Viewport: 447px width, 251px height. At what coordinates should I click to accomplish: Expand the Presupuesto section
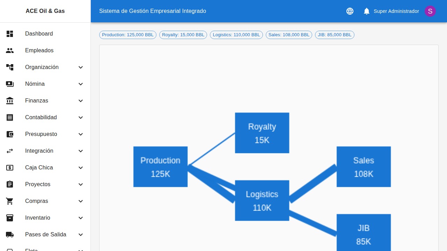(81, 134)
